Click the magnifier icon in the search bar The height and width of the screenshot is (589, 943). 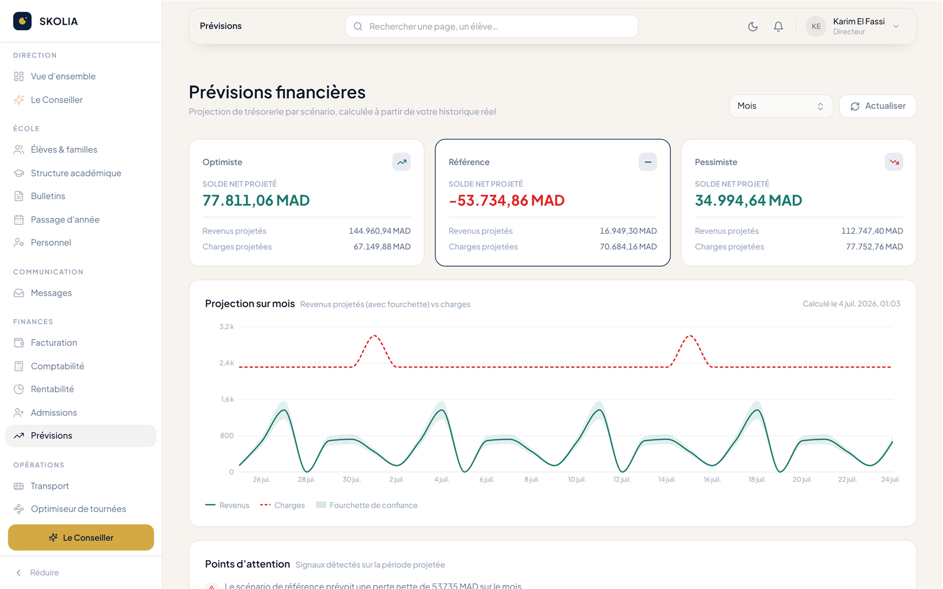(358, 27)
